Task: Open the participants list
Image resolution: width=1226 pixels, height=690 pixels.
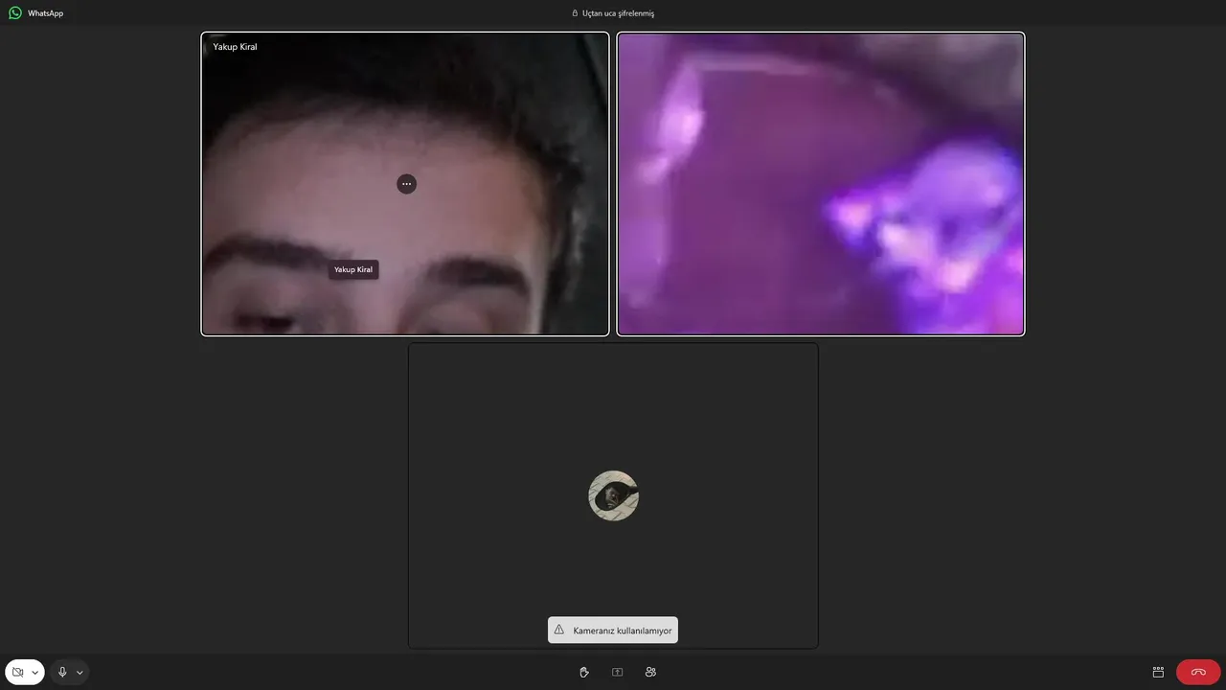Action: point(650,672)
